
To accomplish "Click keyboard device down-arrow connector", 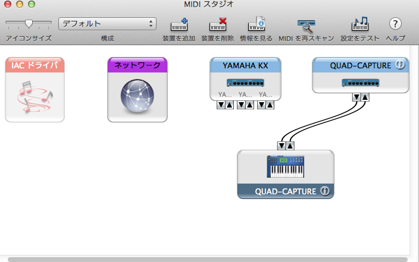I will [282, 146].
